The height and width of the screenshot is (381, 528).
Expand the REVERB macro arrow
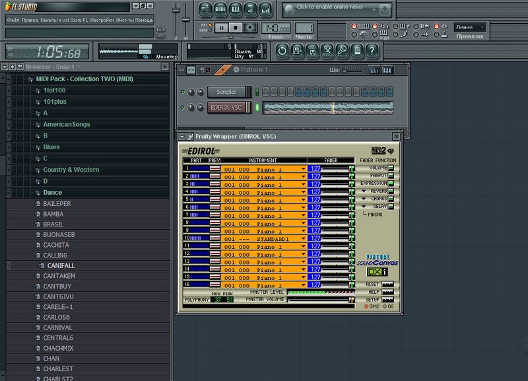point(364,191)
